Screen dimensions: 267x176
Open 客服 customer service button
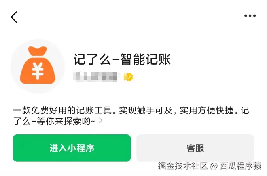tap(195, 148)
